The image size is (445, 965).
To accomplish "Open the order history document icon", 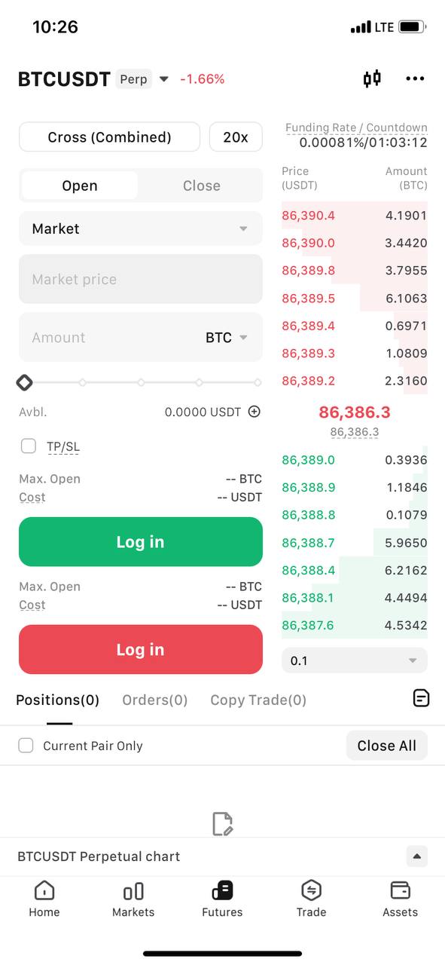I will (x=422, y=699).
